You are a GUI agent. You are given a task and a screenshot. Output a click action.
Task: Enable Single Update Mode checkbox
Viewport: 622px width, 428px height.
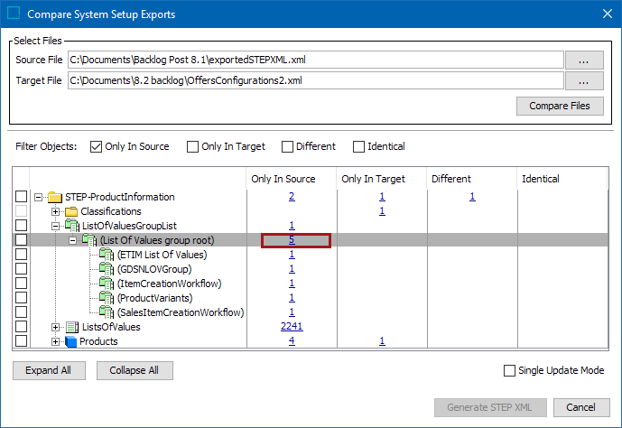[511, 370]
